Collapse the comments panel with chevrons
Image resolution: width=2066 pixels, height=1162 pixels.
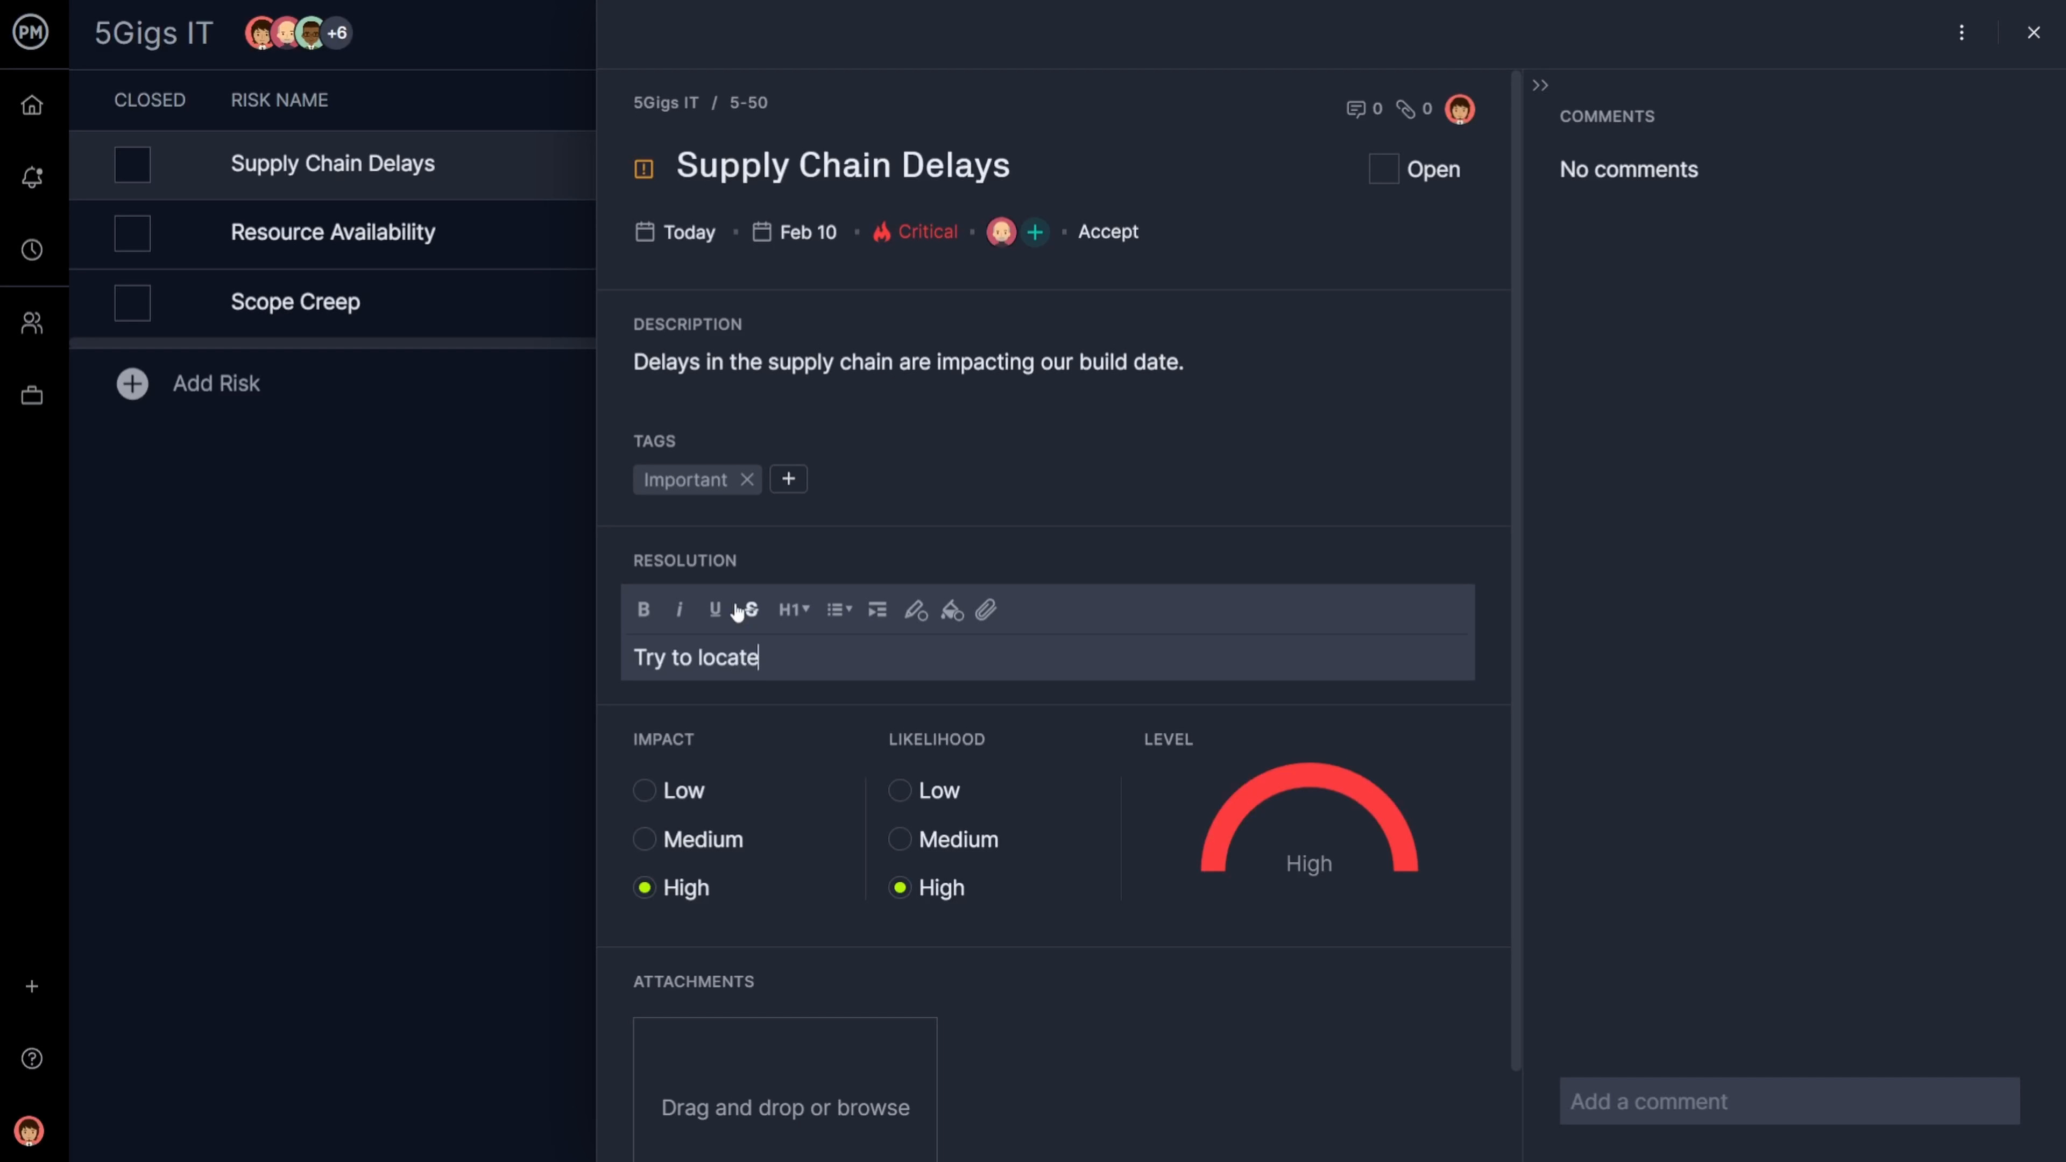pos(1539,85)
